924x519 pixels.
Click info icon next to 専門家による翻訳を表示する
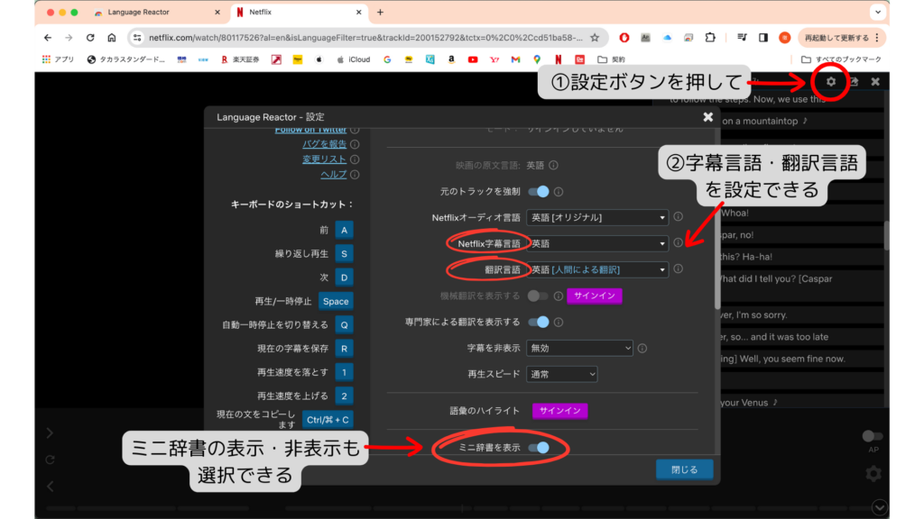click(558, 322)
